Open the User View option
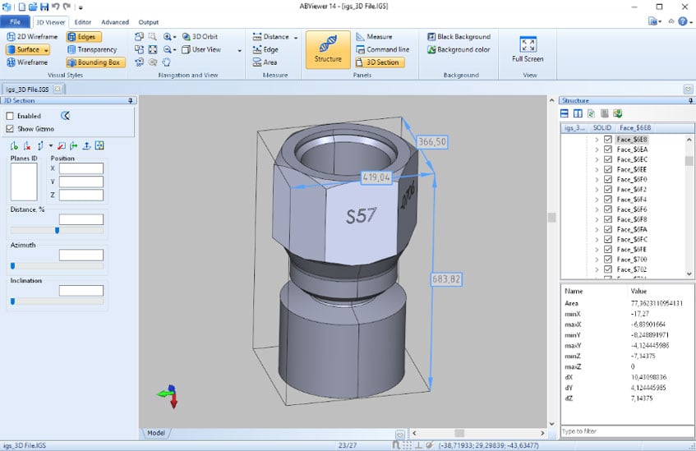Image resolution: width=696 pixels, height=451 pixels. (x=201, y=49)
